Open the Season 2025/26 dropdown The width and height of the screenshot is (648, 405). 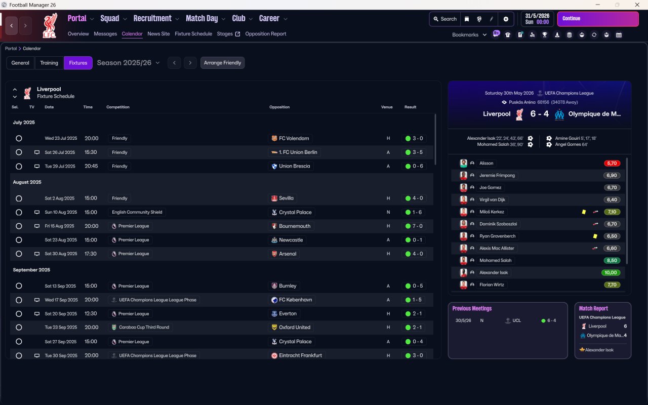[x=128, y=63]
